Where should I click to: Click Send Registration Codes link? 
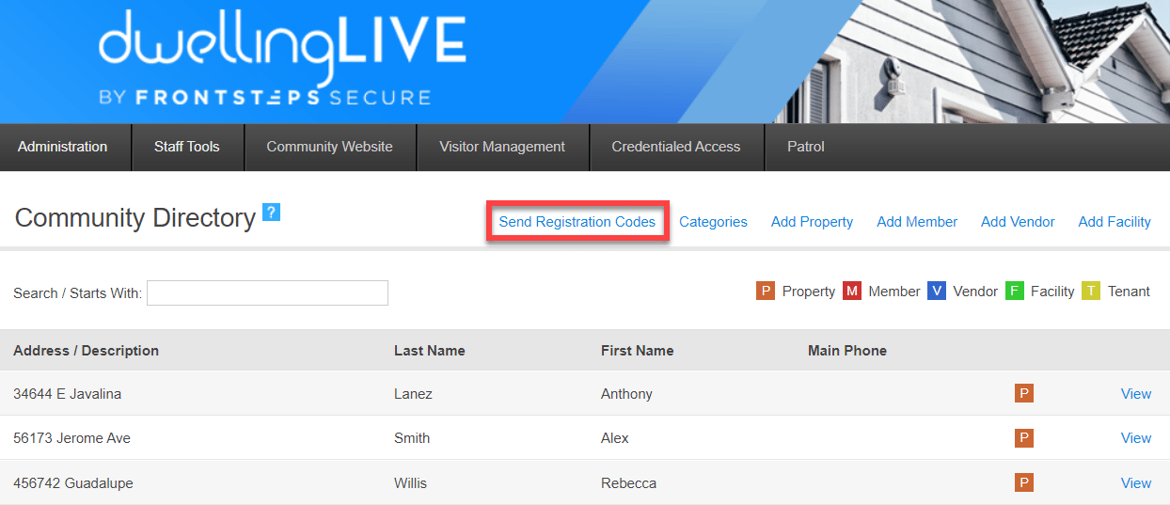(577, 222)
